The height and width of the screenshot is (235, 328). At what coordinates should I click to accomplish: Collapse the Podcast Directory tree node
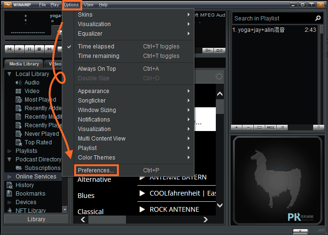tap(9, 160)
